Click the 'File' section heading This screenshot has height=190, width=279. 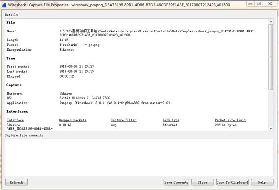tap(11, 23)
